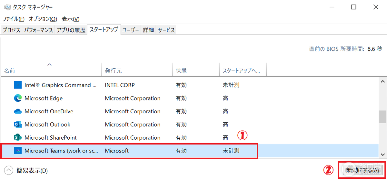Select the Microsoft OneDrive row name
The image size is (387, 182).
coord(49,111)
